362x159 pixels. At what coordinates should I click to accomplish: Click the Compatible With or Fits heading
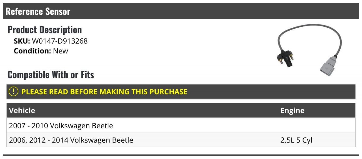[51, 75]
